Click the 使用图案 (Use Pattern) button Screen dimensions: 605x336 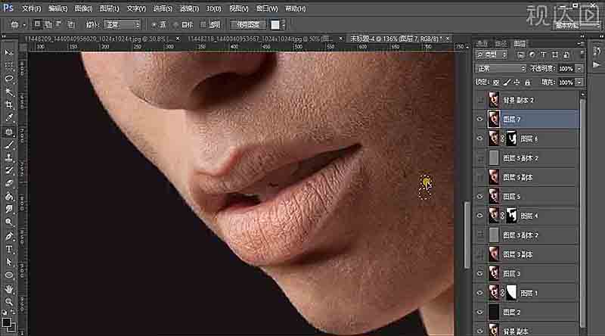click(x=248, y=25)
